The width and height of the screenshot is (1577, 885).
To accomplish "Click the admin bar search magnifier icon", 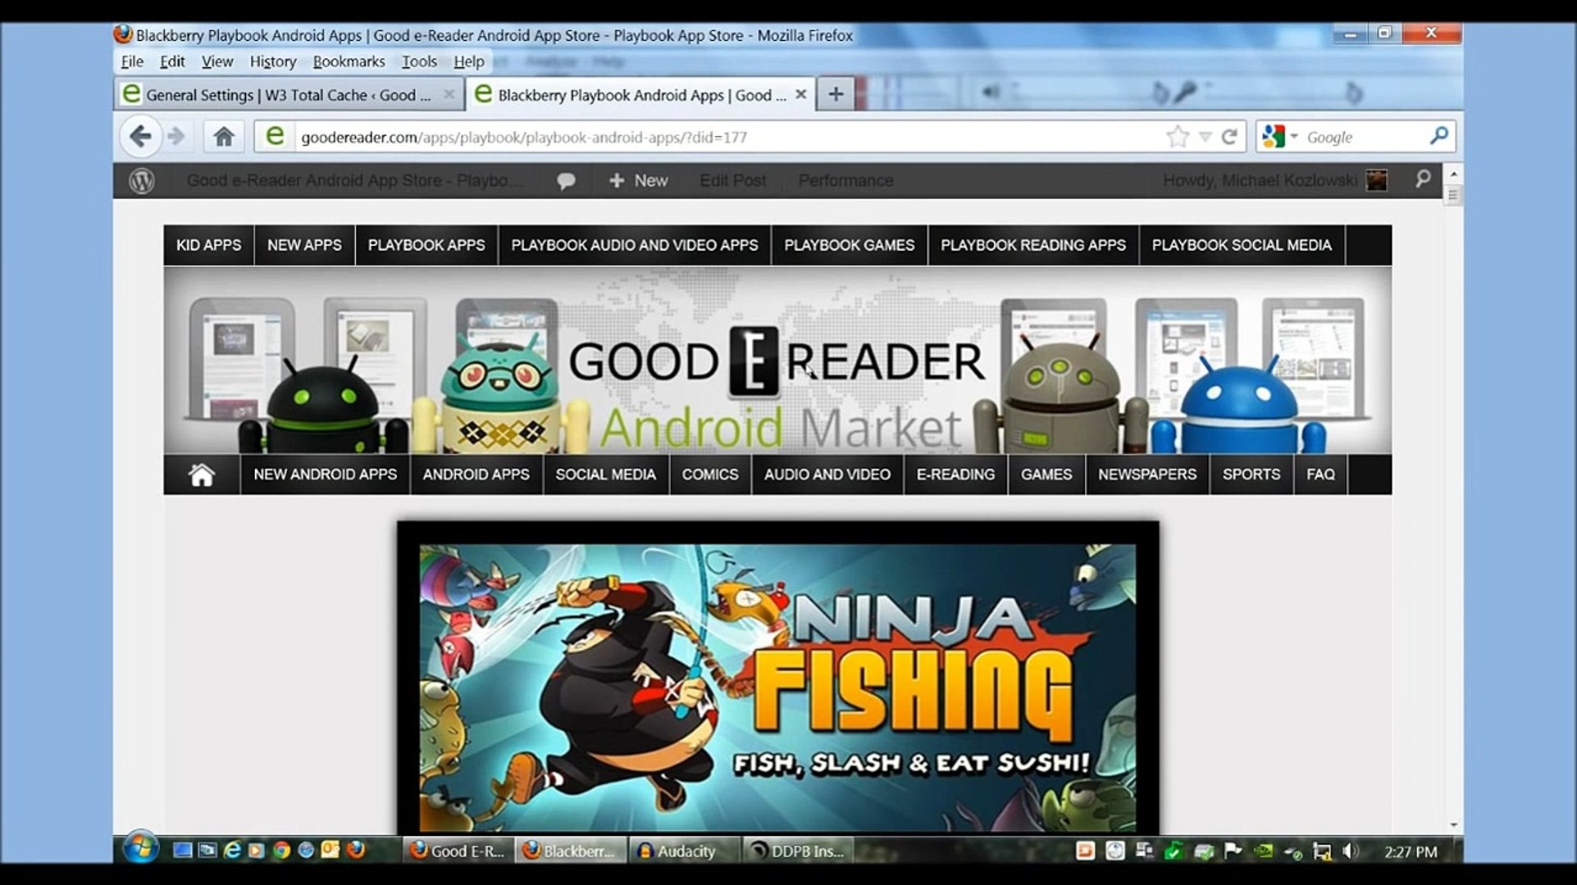I will [x=1423, y=179].
